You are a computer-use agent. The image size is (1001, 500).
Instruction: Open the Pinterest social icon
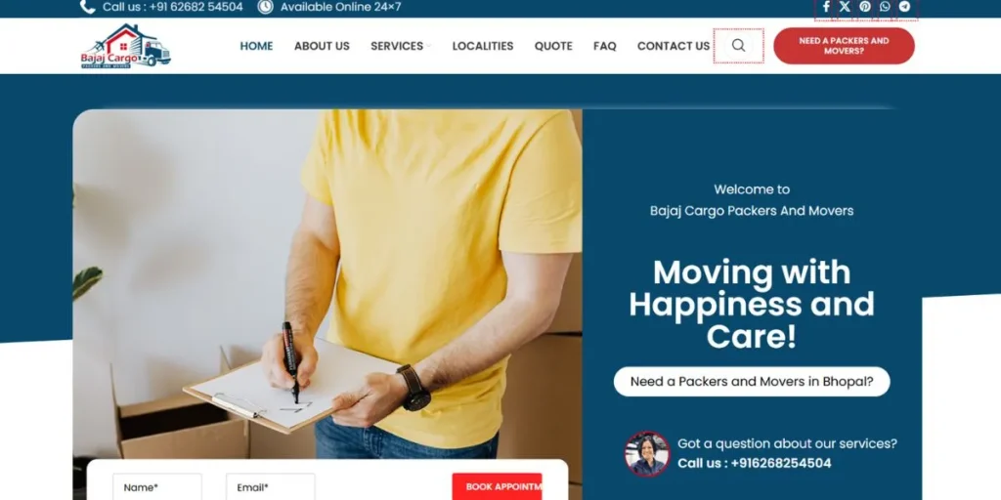[x=864, y=7]
